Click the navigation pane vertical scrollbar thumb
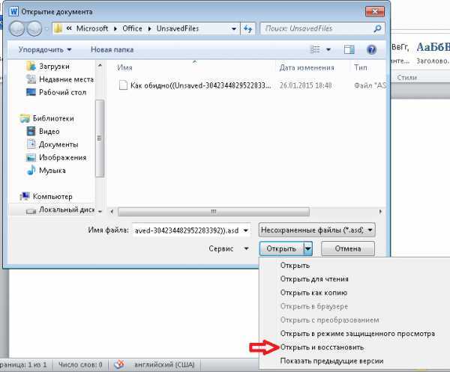 pos(100,138)
